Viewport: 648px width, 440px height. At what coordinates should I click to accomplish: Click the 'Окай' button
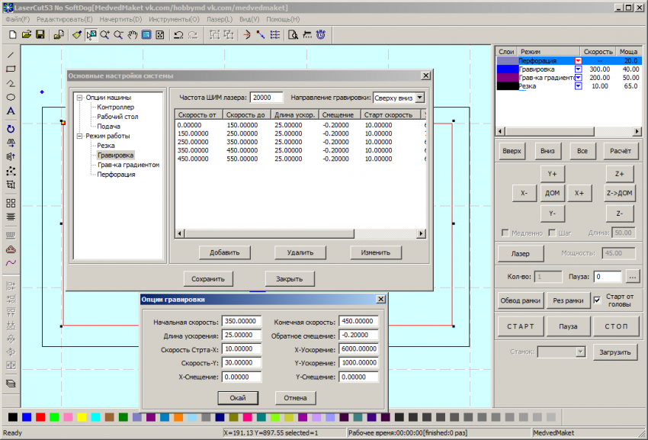pos(237,397)
